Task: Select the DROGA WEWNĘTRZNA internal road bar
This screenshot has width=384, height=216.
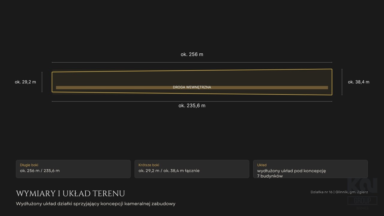Action: tap(192, 88)
